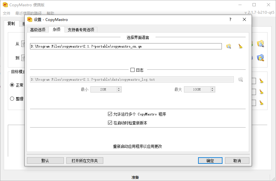Click the bottom broom icon in the main window
The image size is (276, 181).
pos(261,103)
